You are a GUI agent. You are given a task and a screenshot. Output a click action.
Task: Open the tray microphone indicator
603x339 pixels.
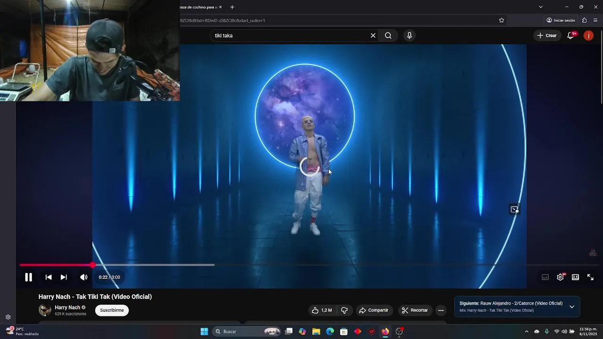pyautogui.click(x=546, y=331)
